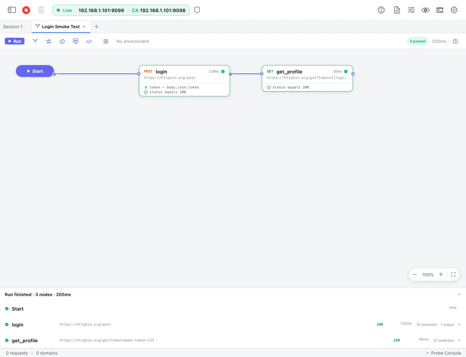The height and width of the screenshot is (357, 466).
Task: Zoom in the canvas with plus
Action: pyautogui.click(x=441, y=274)
